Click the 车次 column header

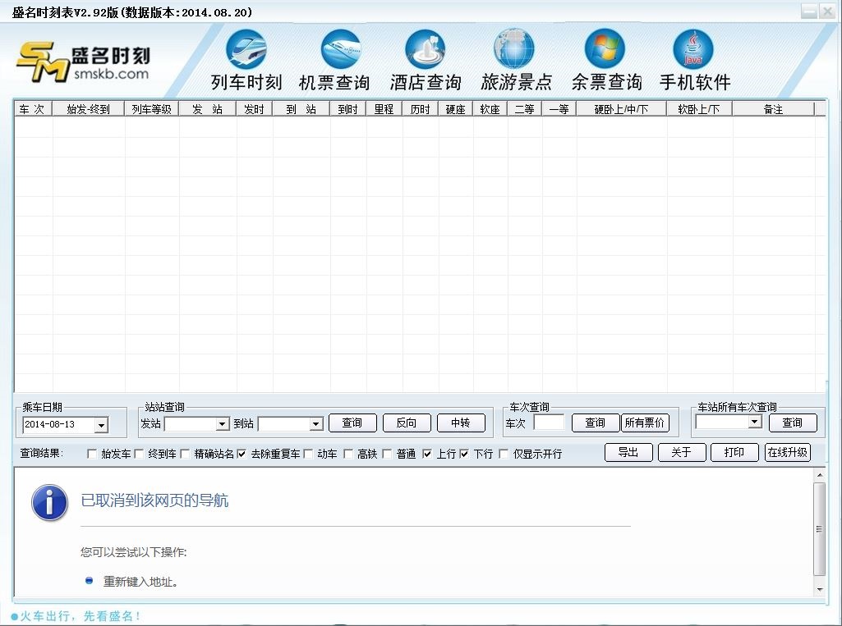[33, 109]
